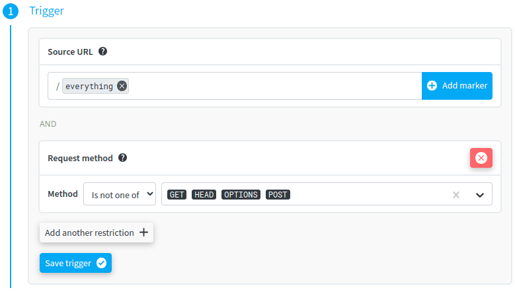
Task: Clear all selected methods with the X icon
Action: tap(456, 195)
